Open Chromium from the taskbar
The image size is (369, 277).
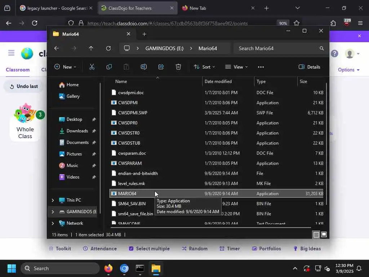[124, 268]
